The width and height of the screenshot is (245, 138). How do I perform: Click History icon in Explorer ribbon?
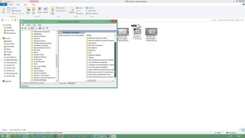80,14
